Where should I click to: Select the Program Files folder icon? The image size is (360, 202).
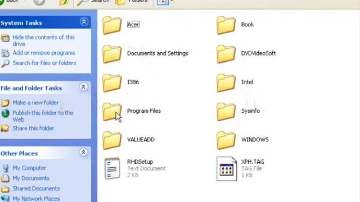point(112,112)
